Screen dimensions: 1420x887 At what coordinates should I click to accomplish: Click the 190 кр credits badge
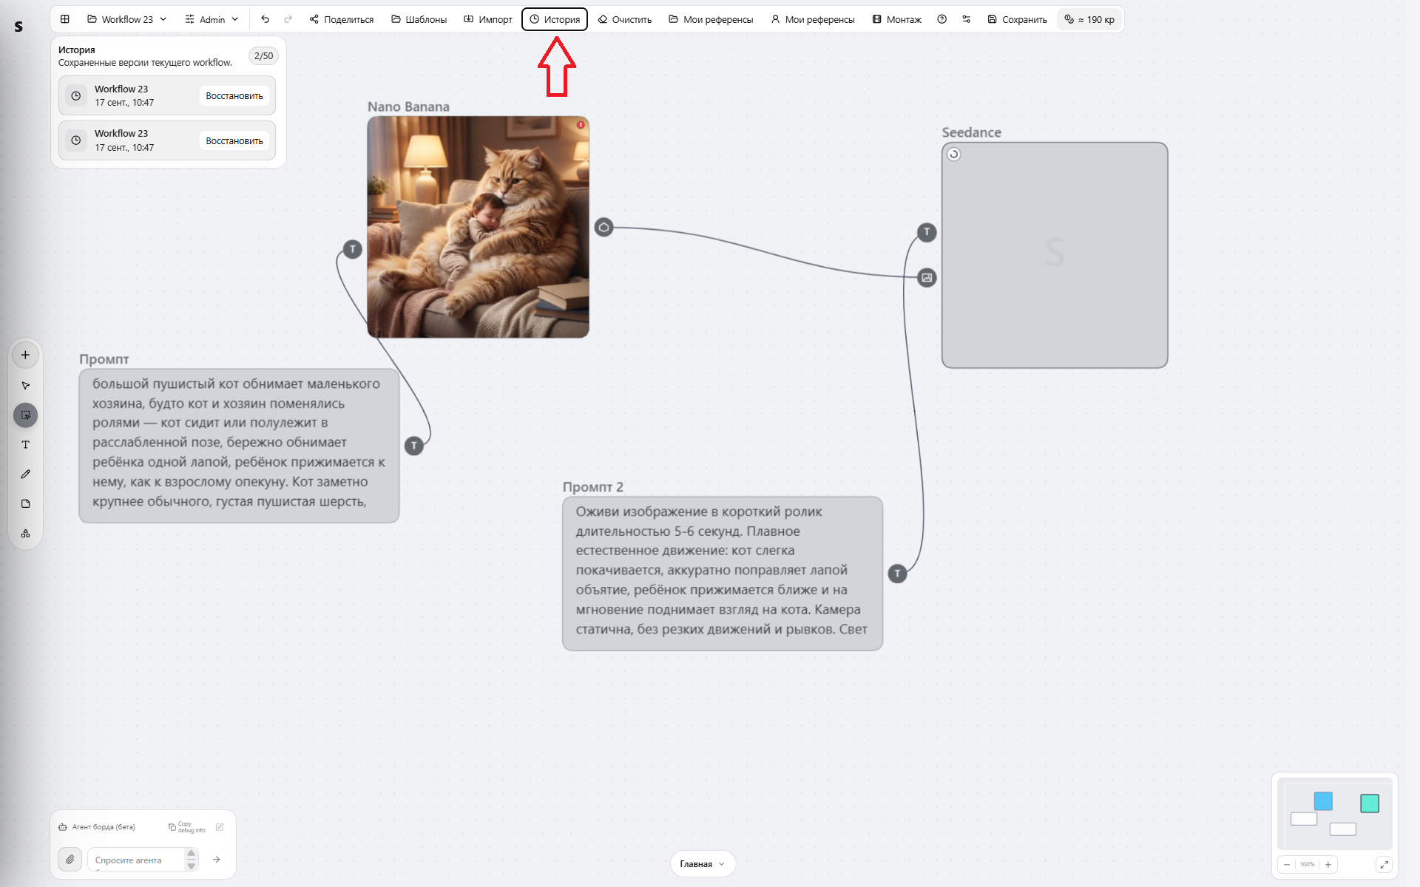1089,19
